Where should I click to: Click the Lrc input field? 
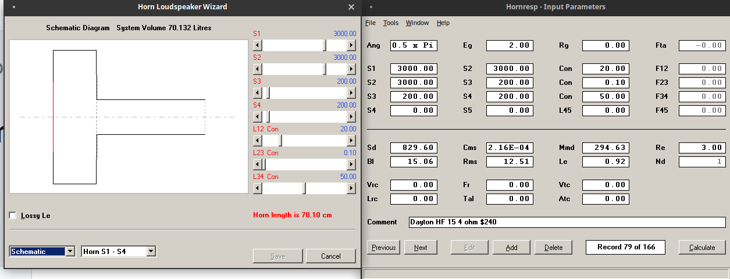coord(414,199)
